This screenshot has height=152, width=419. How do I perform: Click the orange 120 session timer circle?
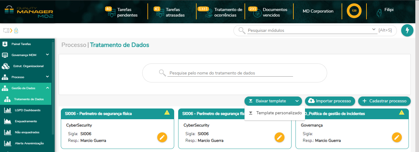(x=354, y=11)
